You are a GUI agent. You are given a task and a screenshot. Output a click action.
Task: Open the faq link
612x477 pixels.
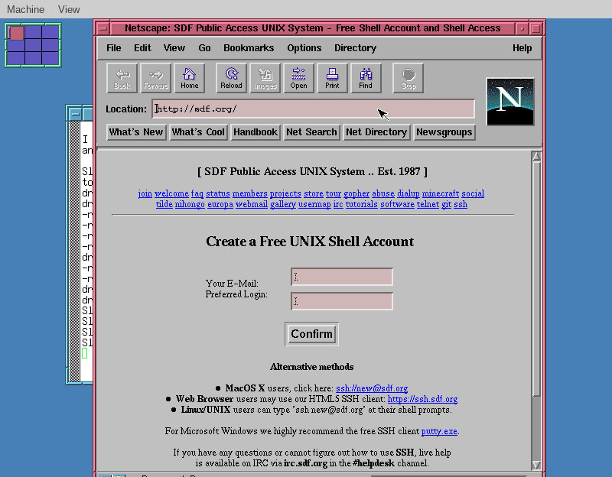[x=197, y=193]
